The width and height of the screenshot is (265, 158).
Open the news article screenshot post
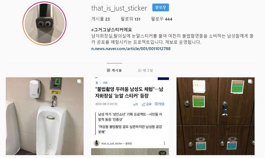pyautogui.click(x=130, y=116)
